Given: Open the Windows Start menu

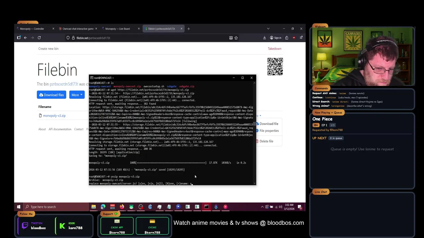Looking at the screenshot, I should pyautogui.click(x=19, y=207).
